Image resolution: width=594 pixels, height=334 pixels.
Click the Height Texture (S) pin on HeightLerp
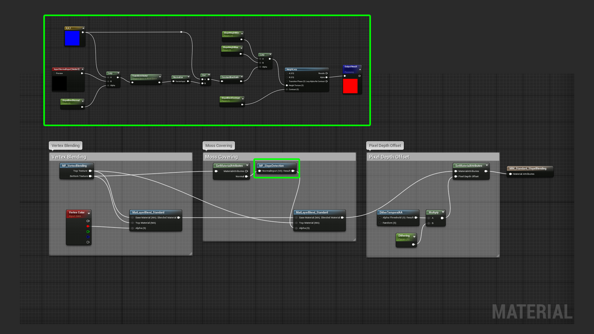pyautogui.click(x=287, y=85)
